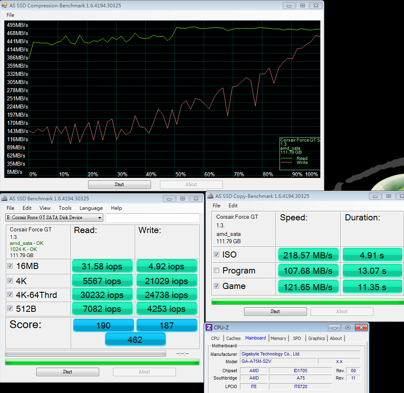The image size is (404, 393).
Task: Click the total score 462 box
Action: [x=135, y=340]
